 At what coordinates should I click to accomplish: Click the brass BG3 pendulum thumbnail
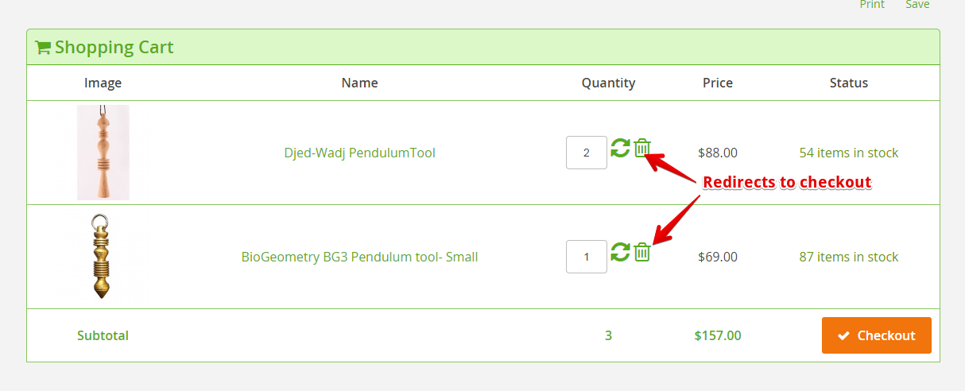point(102,257)
